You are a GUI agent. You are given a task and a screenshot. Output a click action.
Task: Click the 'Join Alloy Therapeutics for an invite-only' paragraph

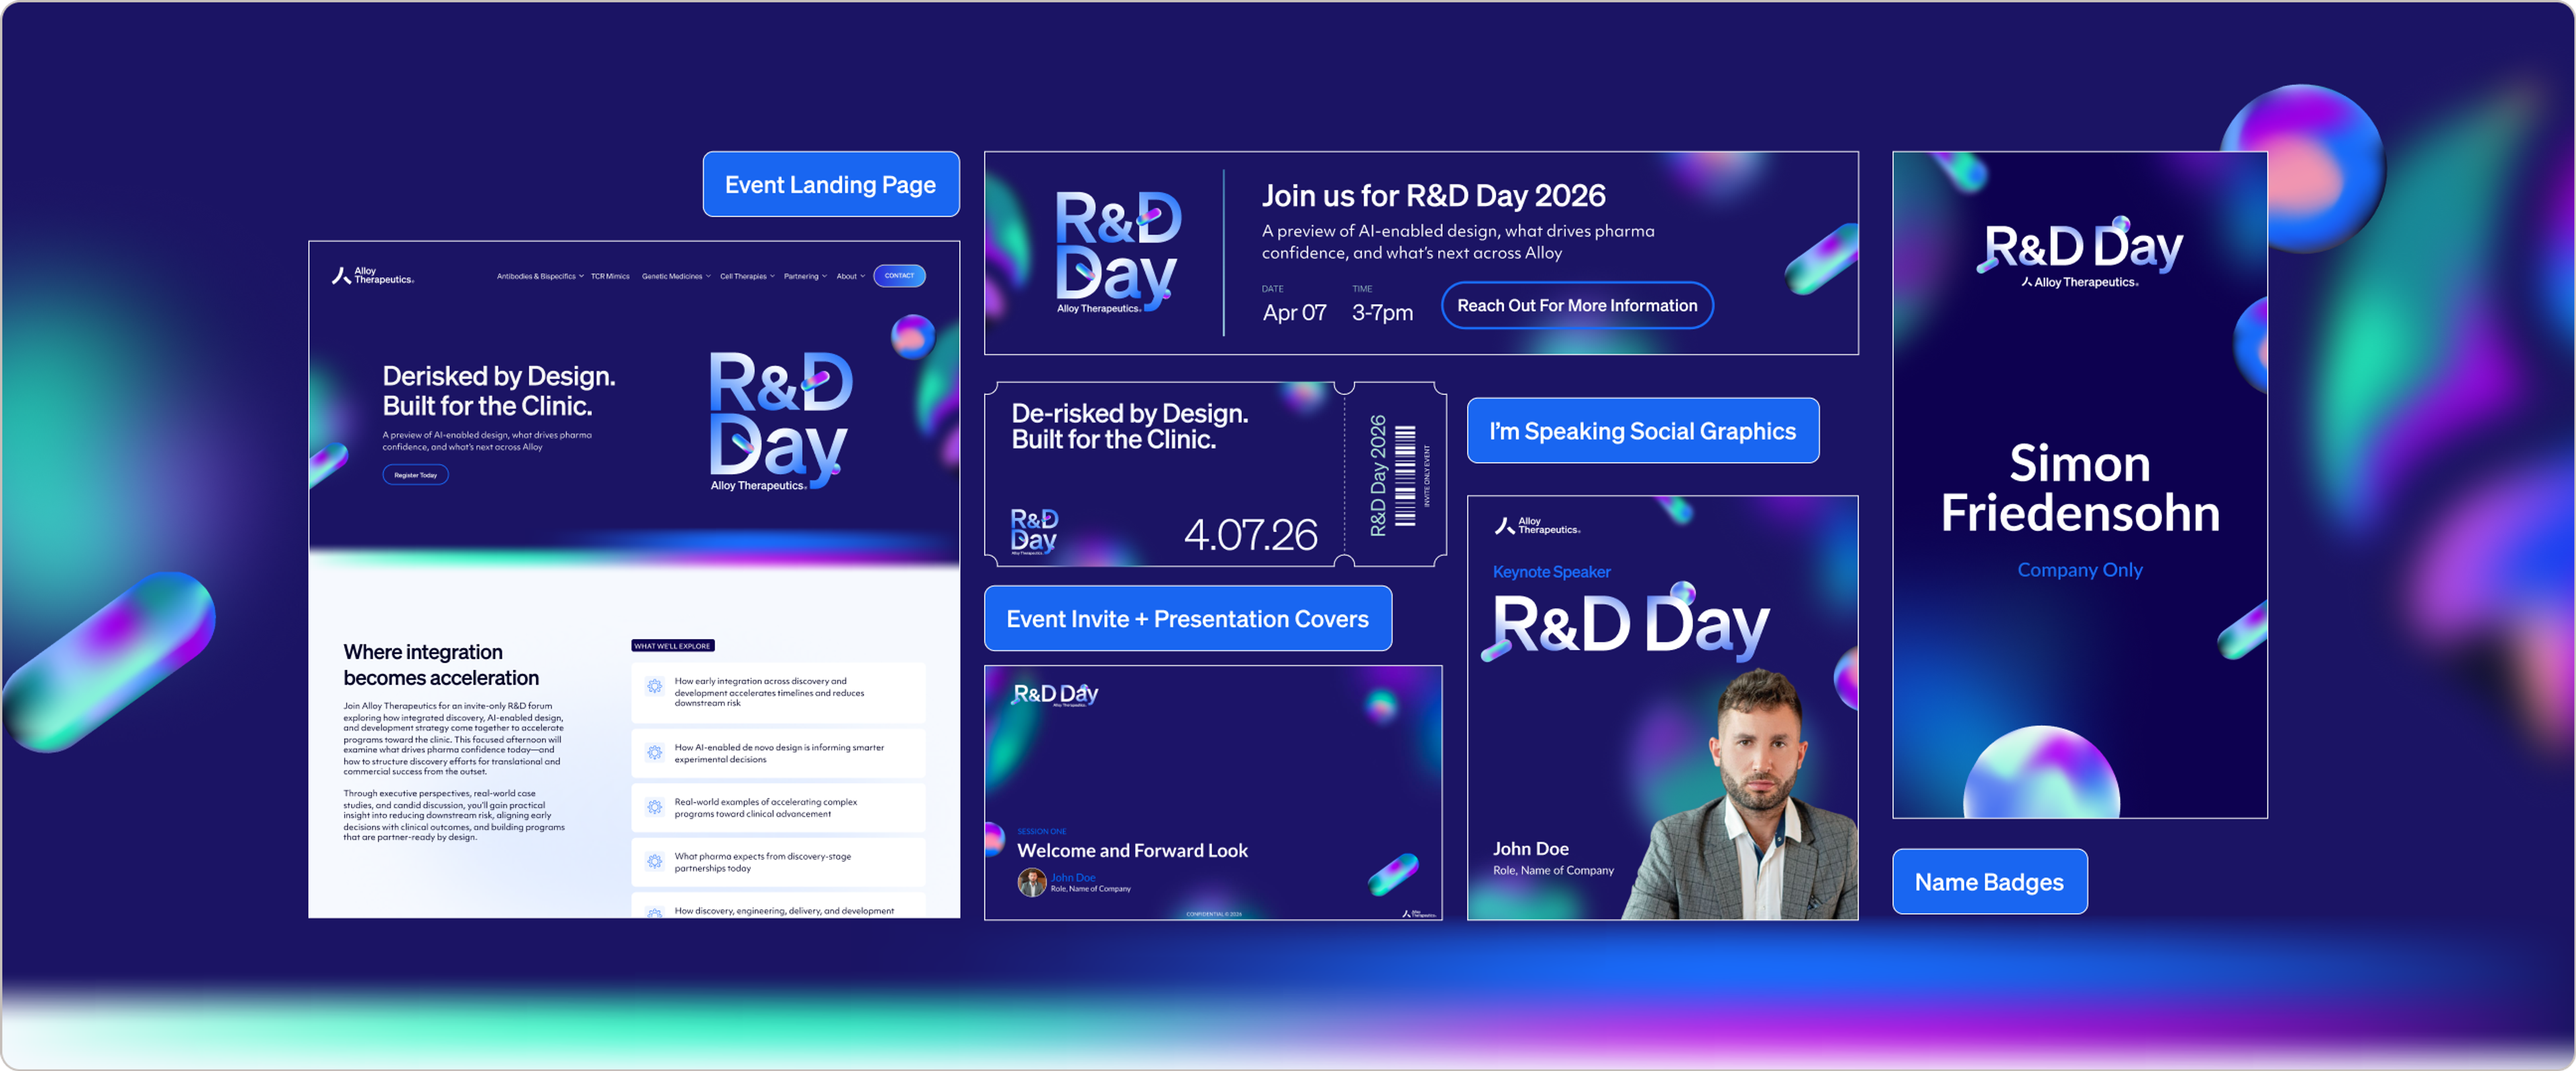[454, 738]
